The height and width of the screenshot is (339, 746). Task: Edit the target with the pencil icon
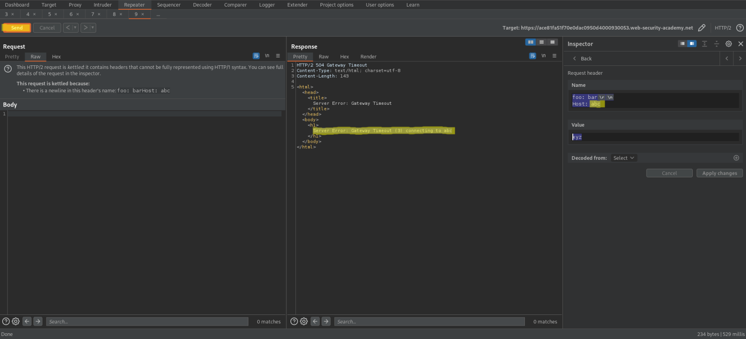tap(702, 28)
